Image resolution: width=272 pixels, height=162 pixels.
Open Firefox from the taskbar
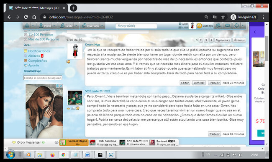click(52, 155)
